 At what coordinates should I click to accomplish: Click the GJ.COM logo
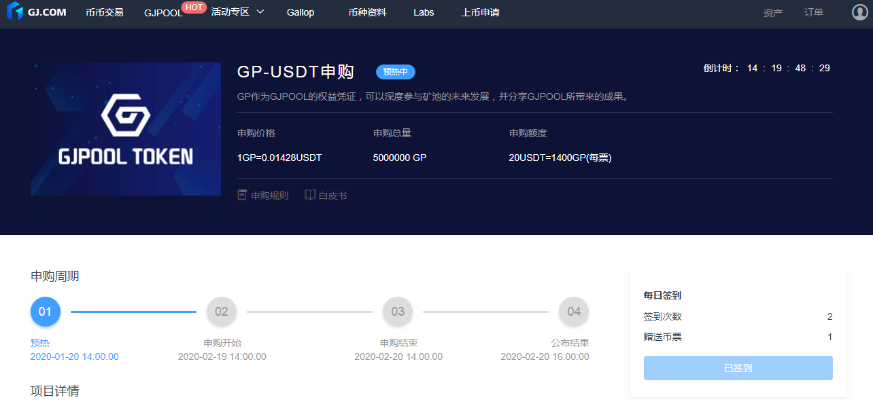[37, 12]
